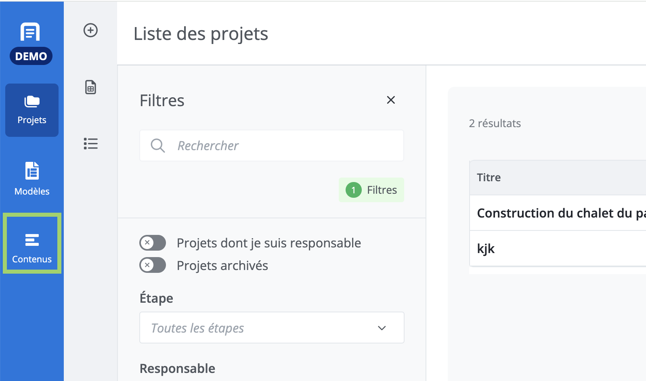Toggle the Projets archivés switch

[153, 265]
